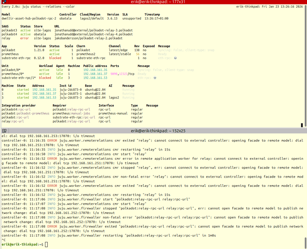Click the charm name 'prometheus2'
Image resolution: width=307 pixels, height=249 pixels.
(x=86, y=54)
